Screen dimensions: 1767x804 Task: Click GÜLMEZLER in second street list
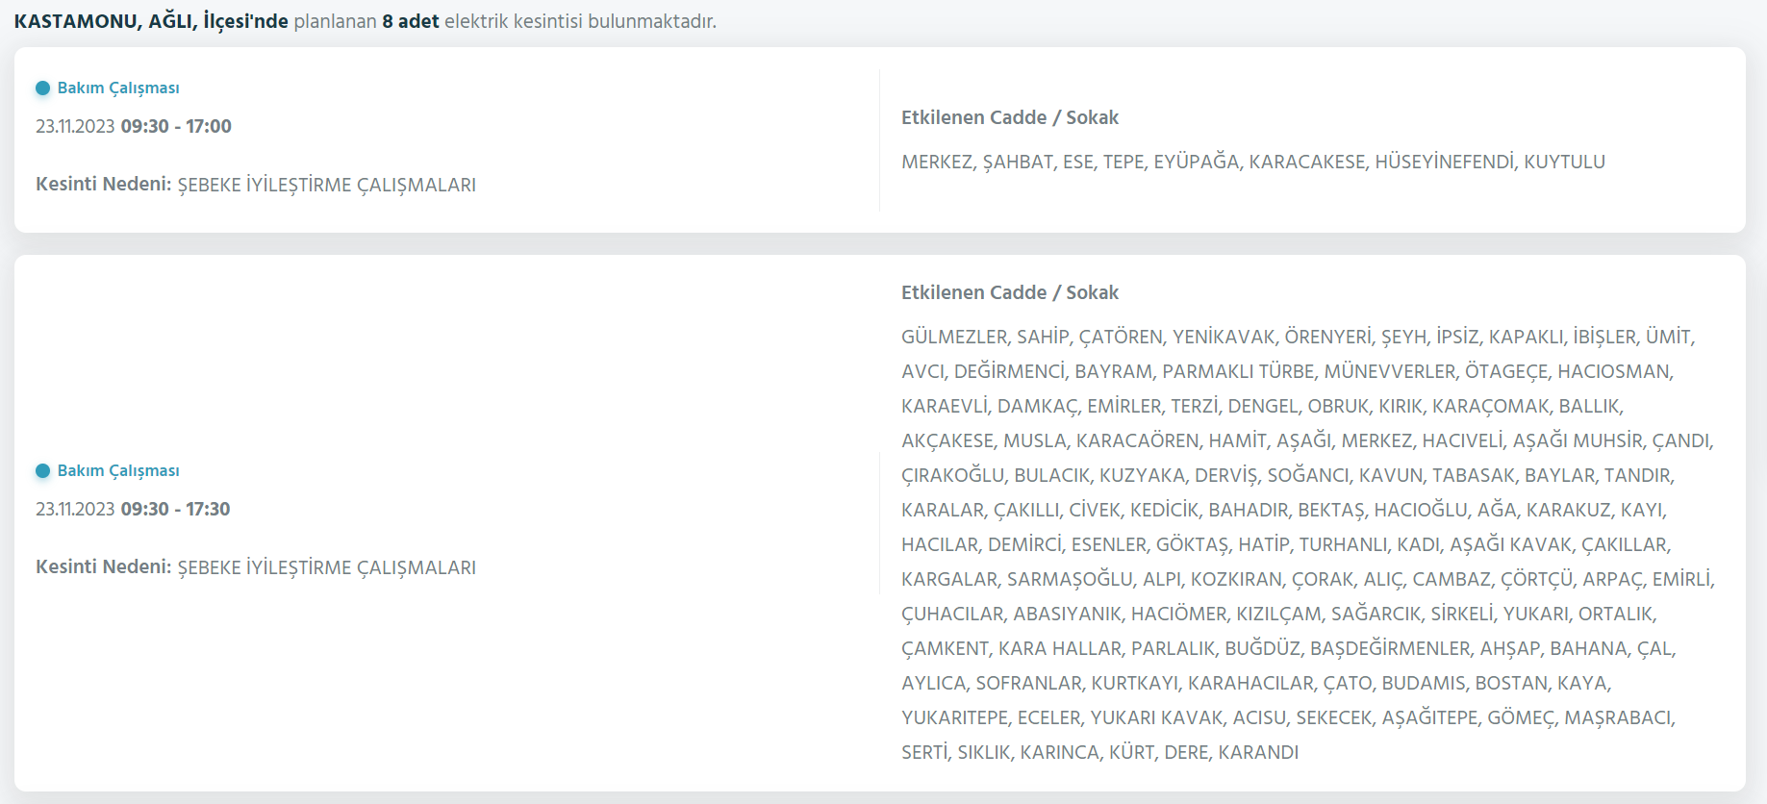(x=954, y=338)
